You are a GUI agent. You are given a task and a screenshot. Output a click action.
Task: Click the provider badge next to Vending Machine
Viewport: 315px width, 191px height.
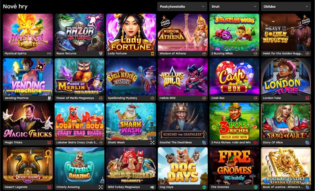pyautogui.click(x=49, y=98)
